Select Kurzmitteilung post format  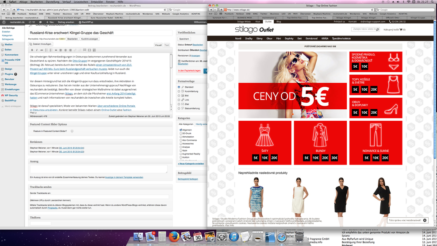click(179, 91)
